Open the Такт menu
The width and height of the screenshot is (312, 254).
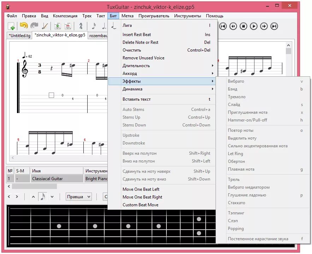pos(101,16)
